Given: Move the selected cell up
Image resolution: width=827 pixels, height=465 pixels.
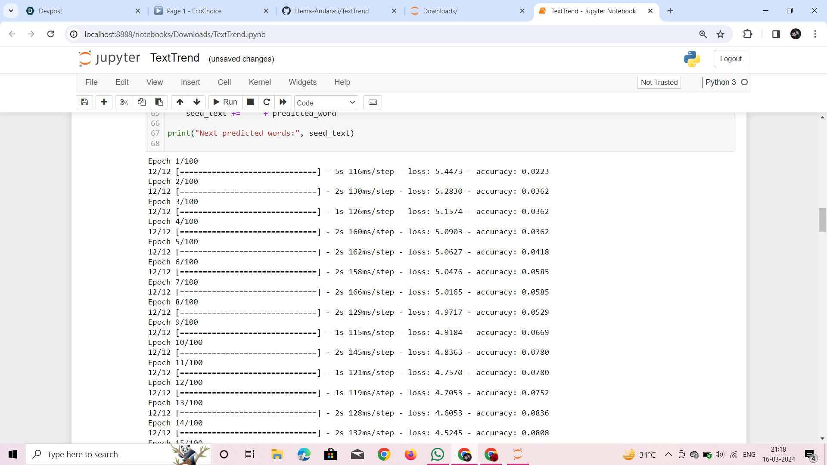Looking at the screenshot, I should 180,102.
